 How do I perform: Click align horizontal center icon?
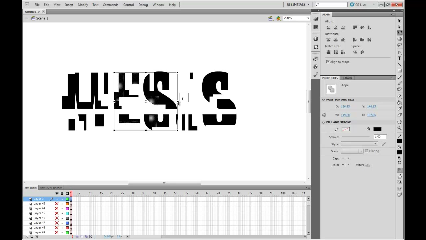[x=336, y=27]
